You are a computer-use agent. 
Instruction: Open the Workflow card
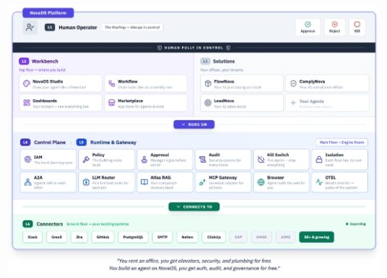tap(146, 84)
